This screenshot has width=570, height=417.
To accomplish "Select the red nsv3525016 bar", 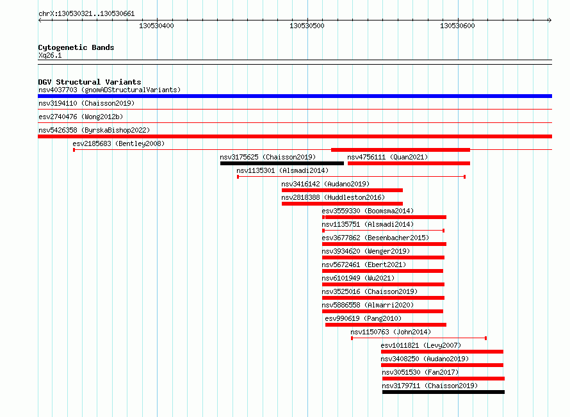I will 383,298.
